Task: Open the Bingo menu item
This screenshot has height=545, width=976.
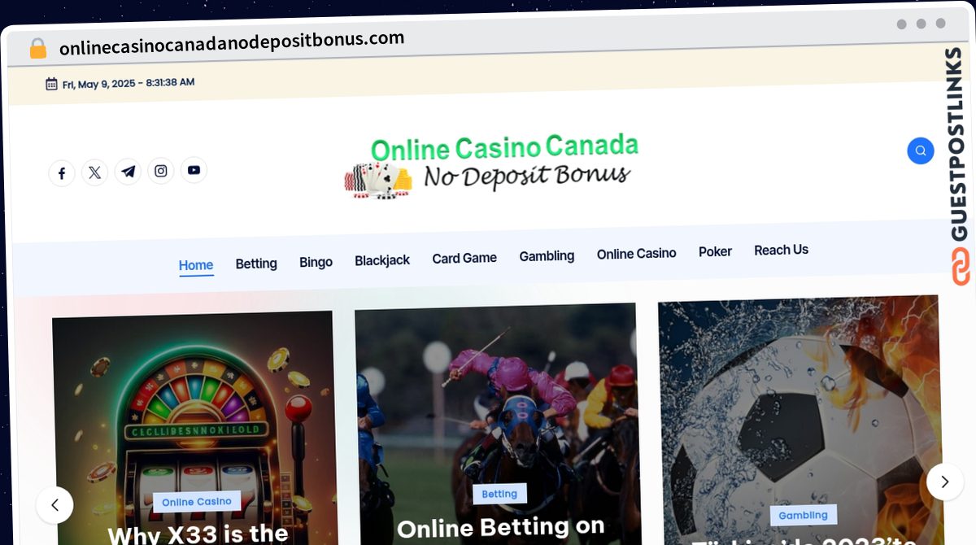Action: [x=316, y=262]
